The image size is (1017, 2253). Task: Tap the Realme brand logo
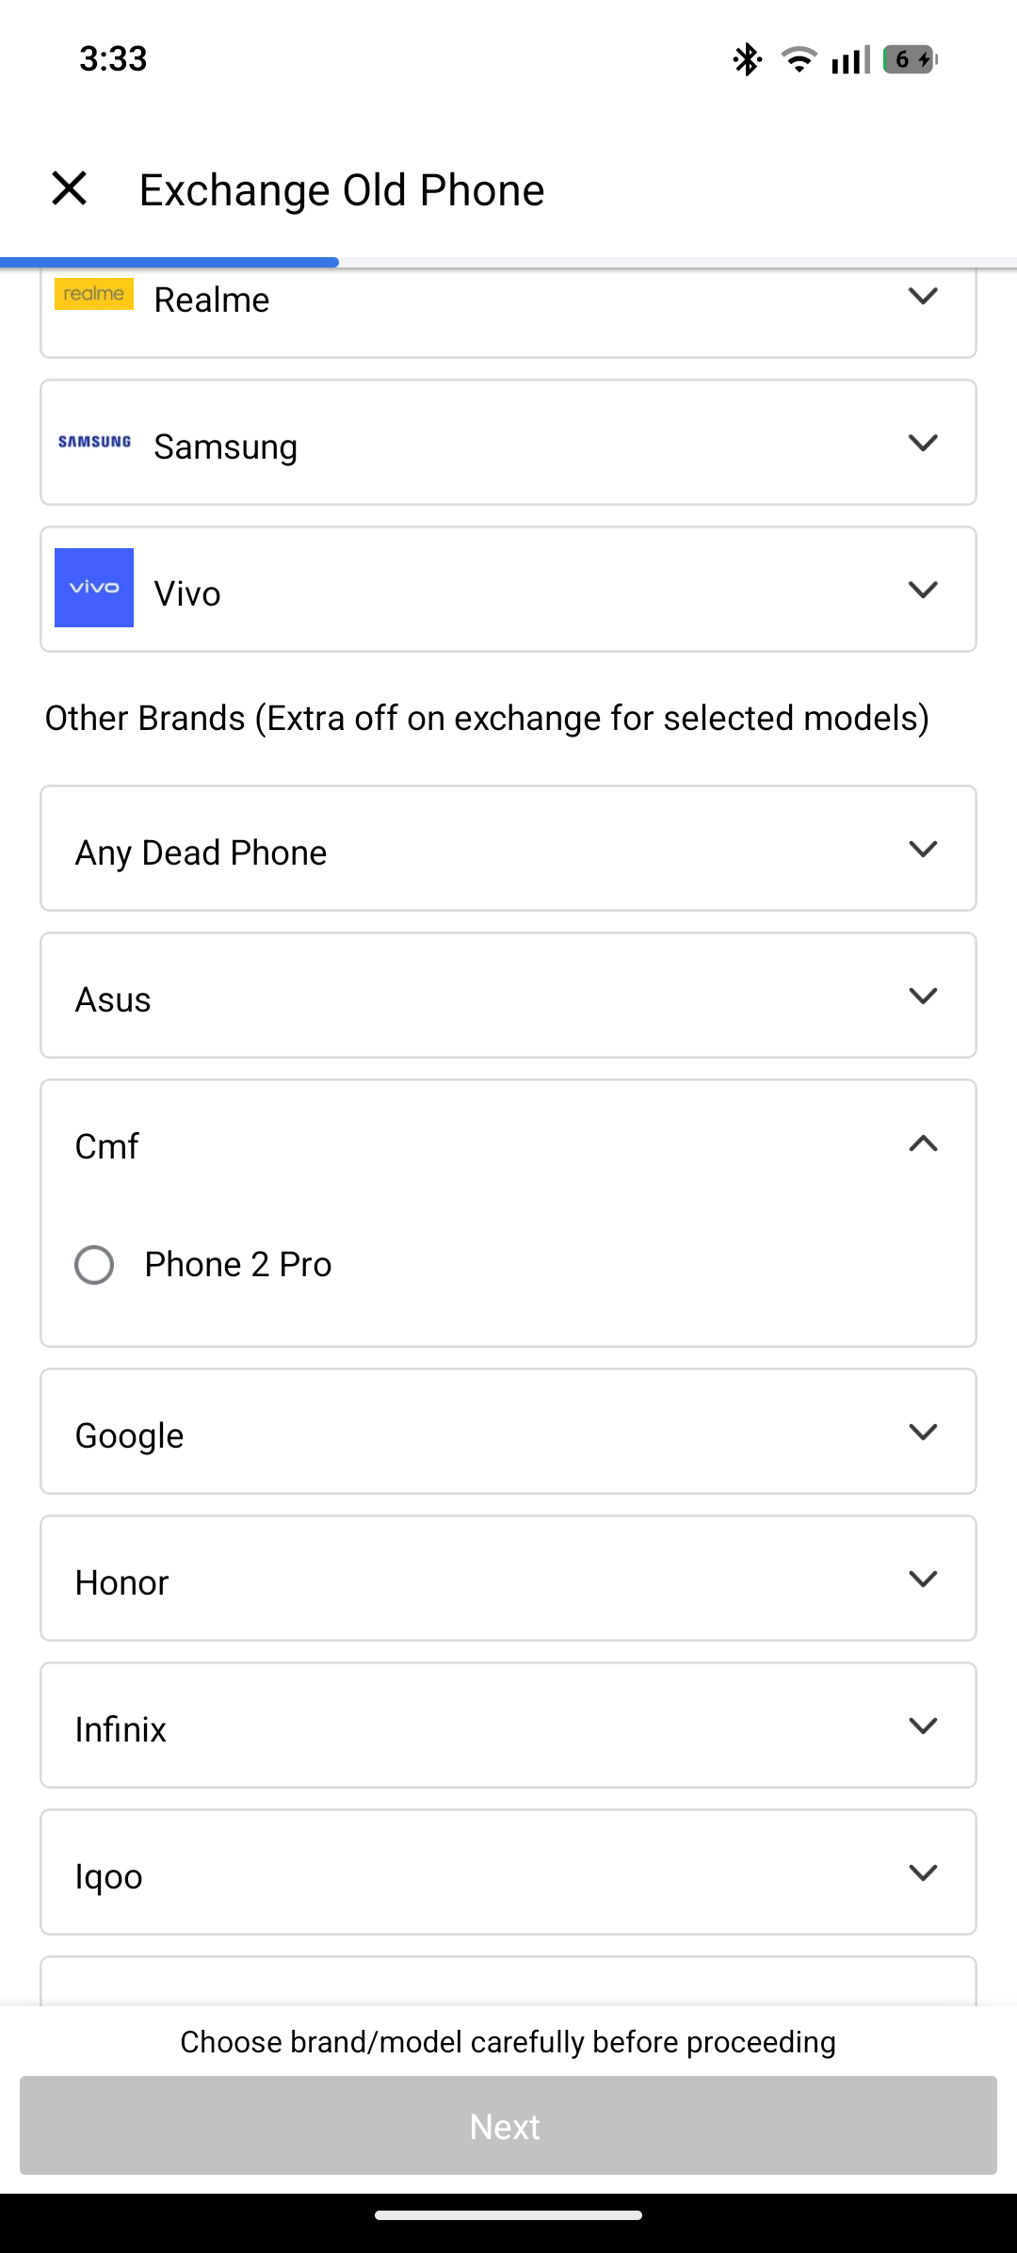[94, 294]
